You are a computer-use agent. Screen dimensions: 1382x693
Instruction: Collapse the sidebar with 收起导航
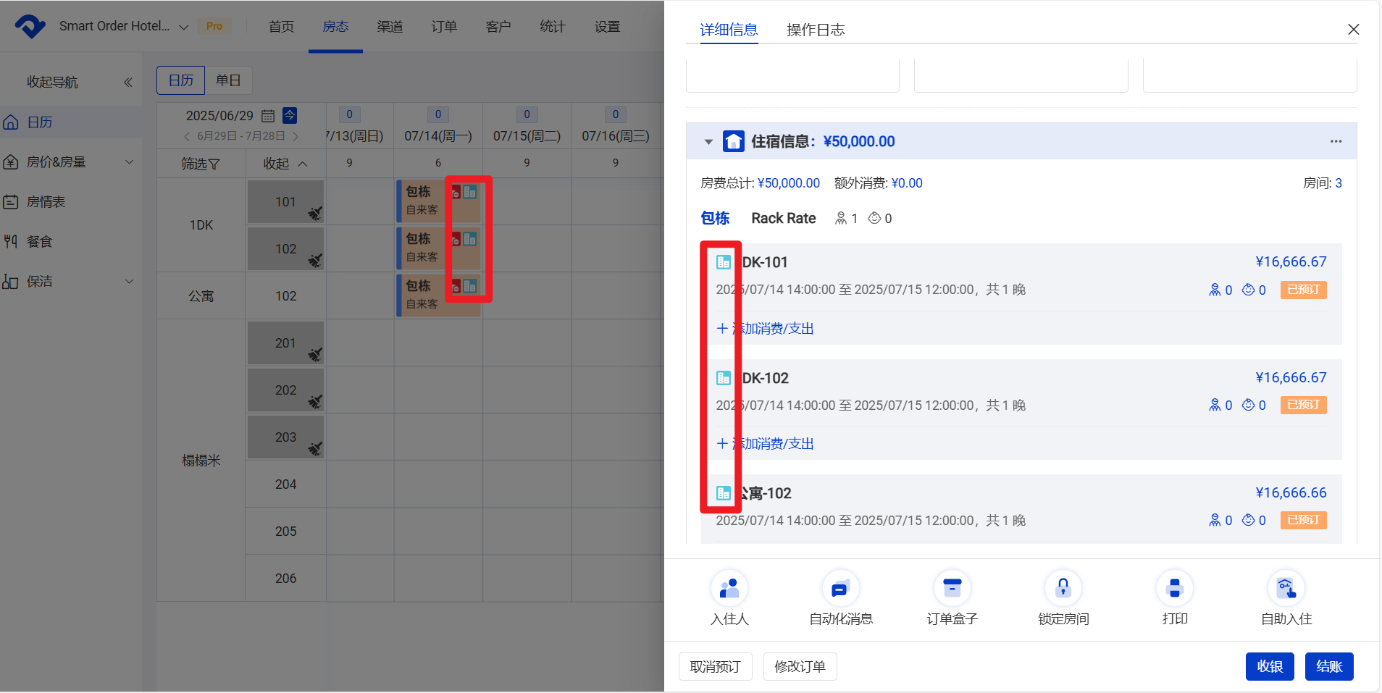tap(127, 83)
